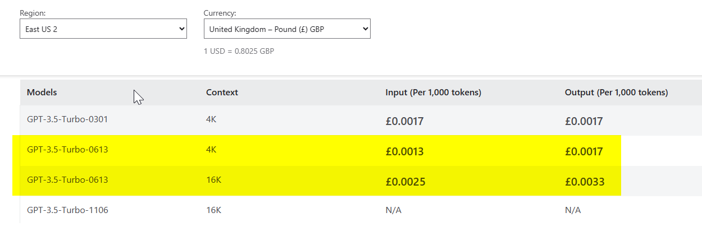Select the GPT-3.5-Turbo-0613 16K model name
This screenshot has height=245, width=702.
(x=67, y=180)
